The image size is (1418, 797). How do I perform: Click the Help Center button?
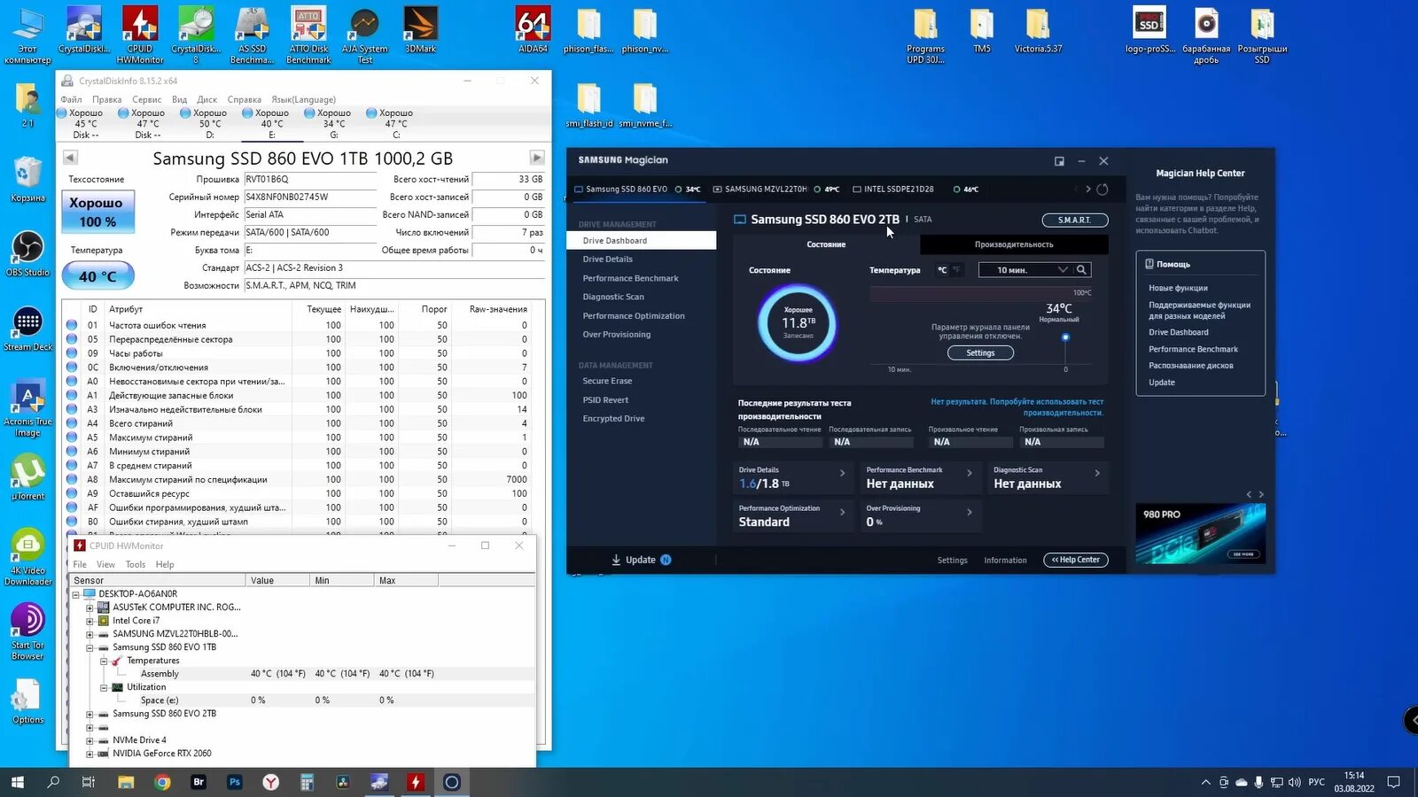click(1075, 560)
